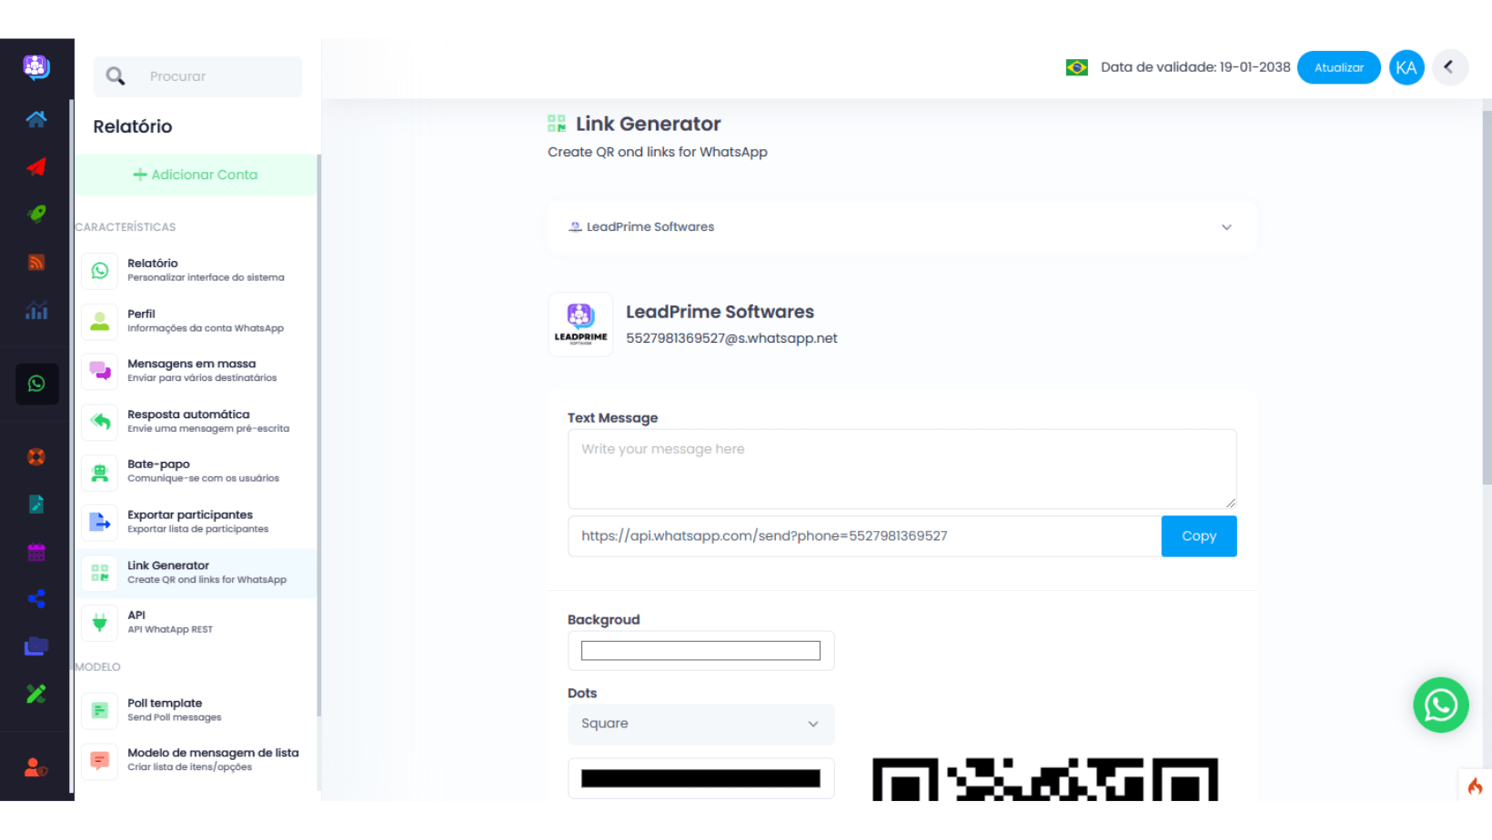Open the red paper plane icon
The image size is (1492, 840).
[x=36, y=166]
